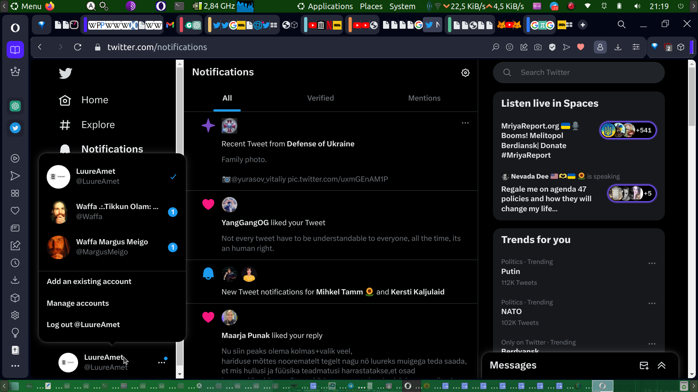
Task: Open more menu on Defense of Ukraine notification
Action: (465, 123)
